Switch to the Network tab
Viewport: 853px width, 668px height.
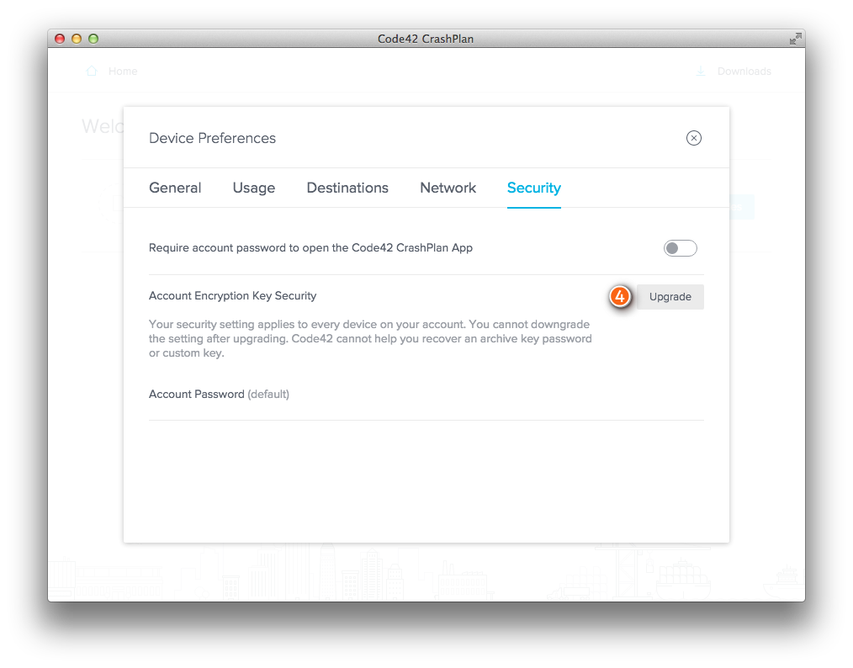coord(448,188)
